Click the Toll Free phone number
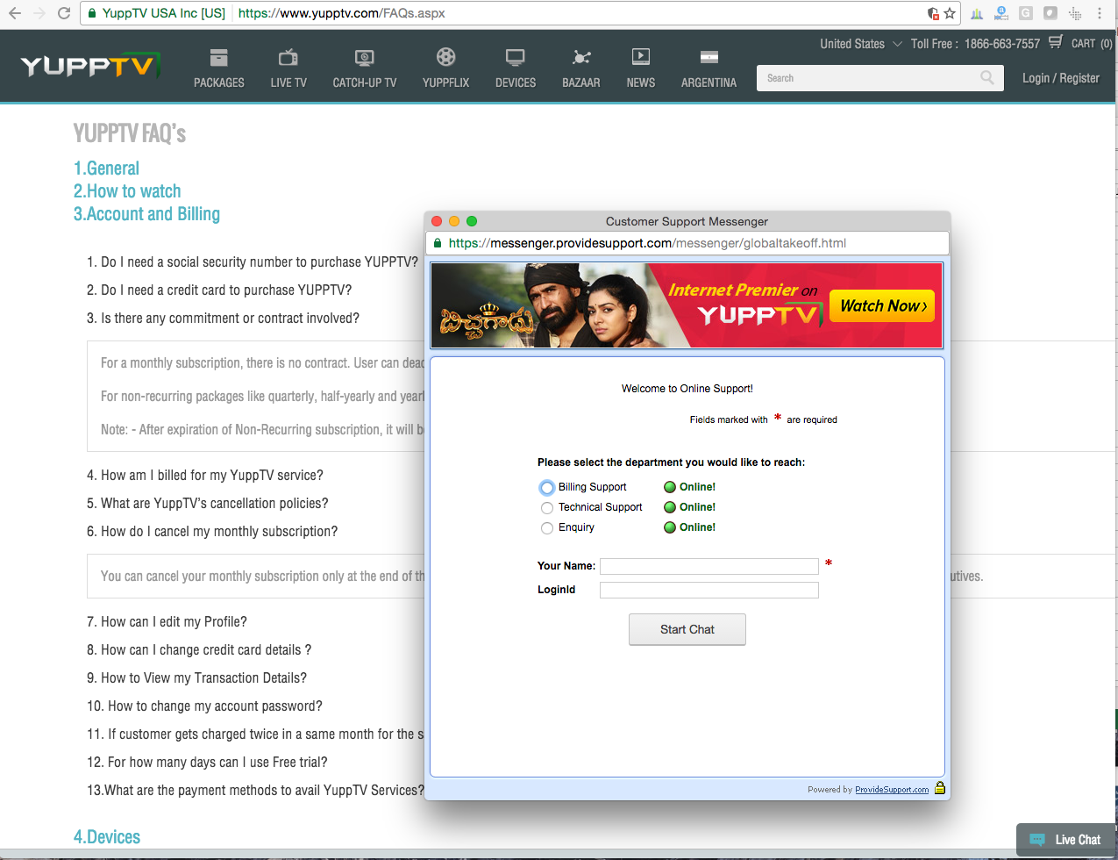Screen dimensions: 1118x860 (x=1002, y=44)
